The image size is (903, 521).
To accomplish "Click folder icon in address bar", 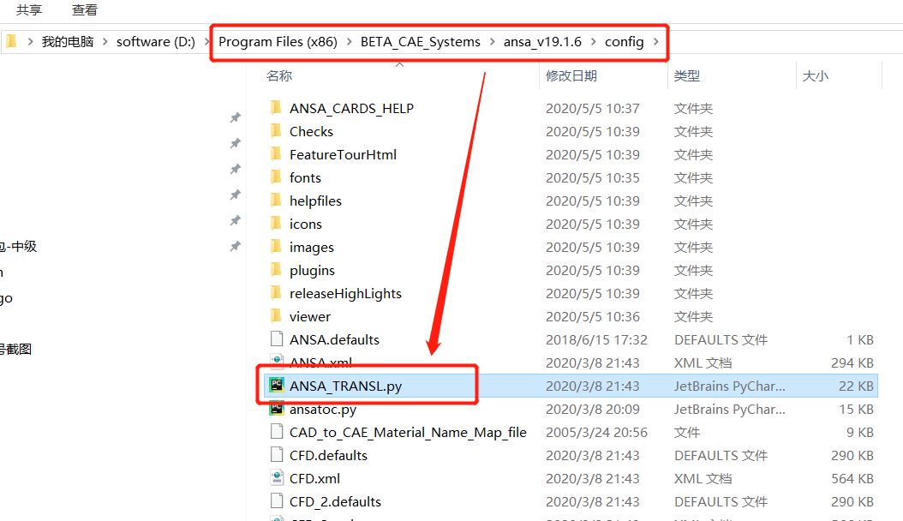I will point(11,41).
